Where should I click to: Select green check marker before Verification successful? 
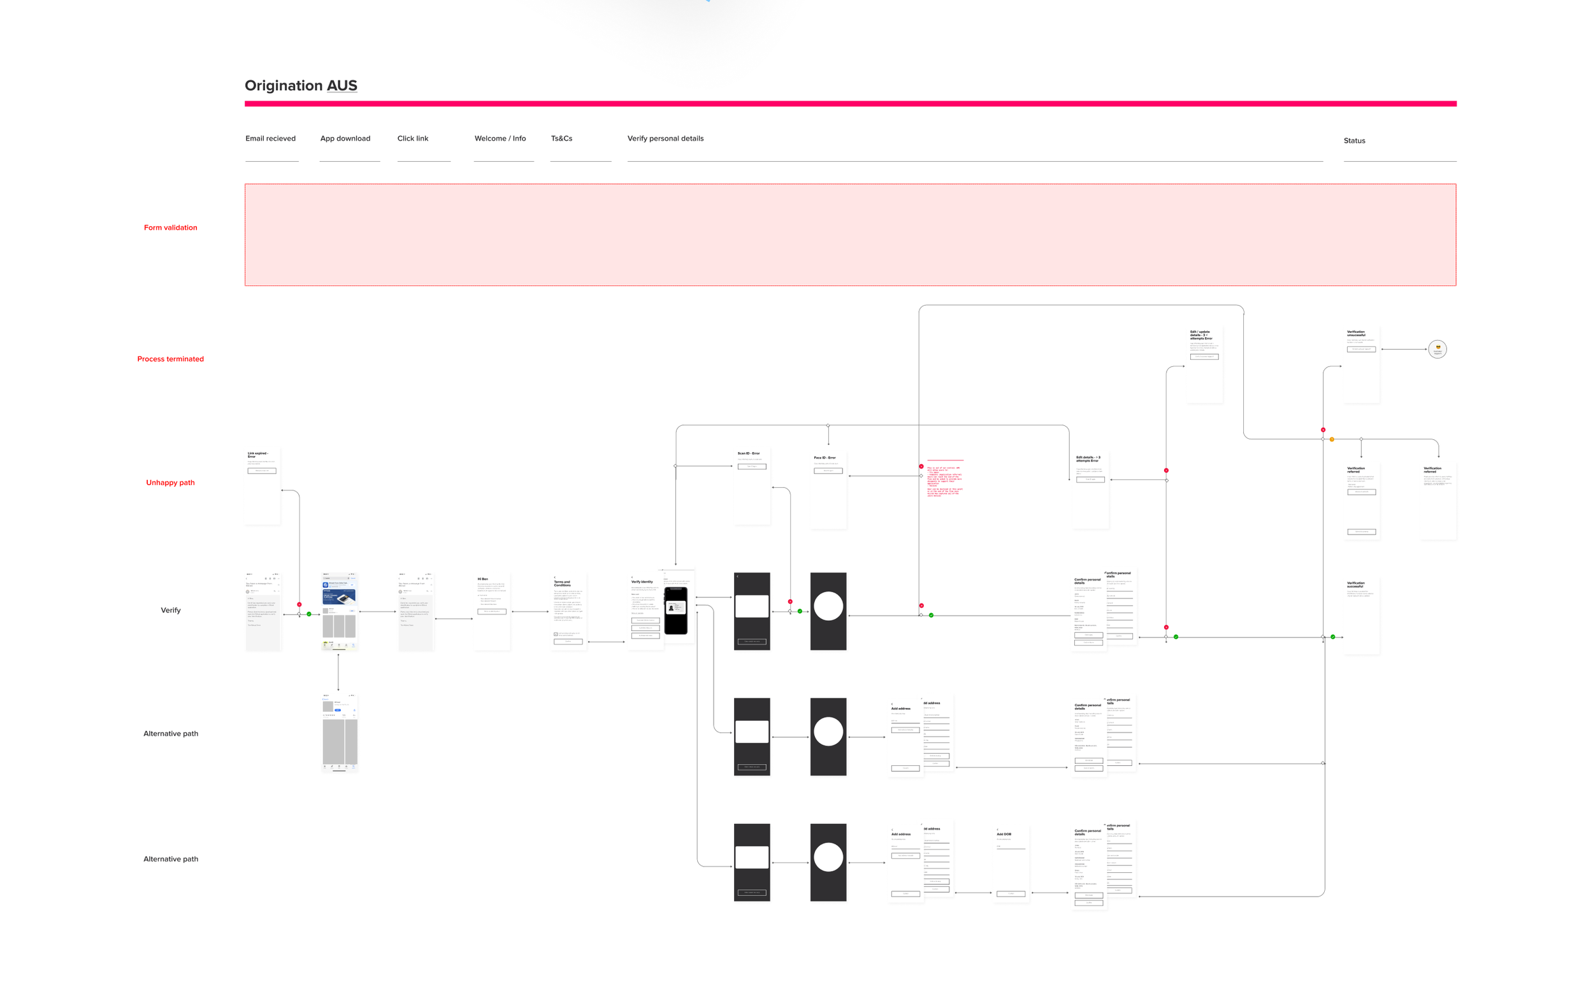point(1332,637)
